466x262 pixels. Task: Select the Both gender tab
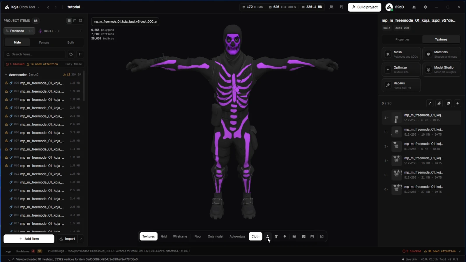70,43
